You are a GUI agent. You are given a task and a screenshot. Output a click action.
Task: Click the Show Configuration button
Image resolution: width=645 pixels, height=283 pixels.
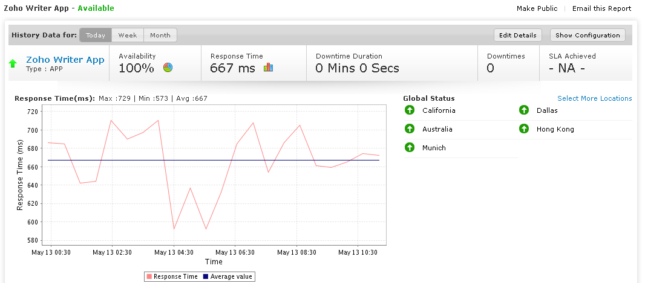588,35
